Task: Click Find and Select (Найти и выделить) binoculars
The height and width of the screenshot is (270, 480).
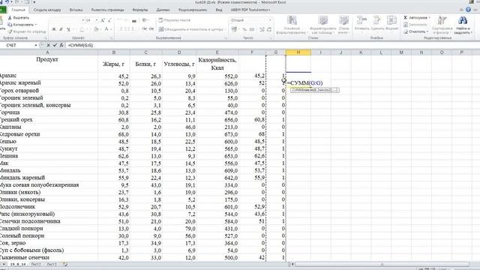Action: pos(463,25)
